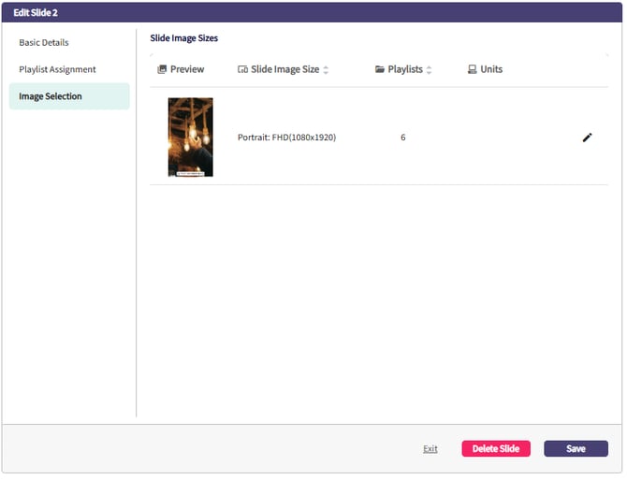Click the Playlists folder icon

[x=382, y=69]
